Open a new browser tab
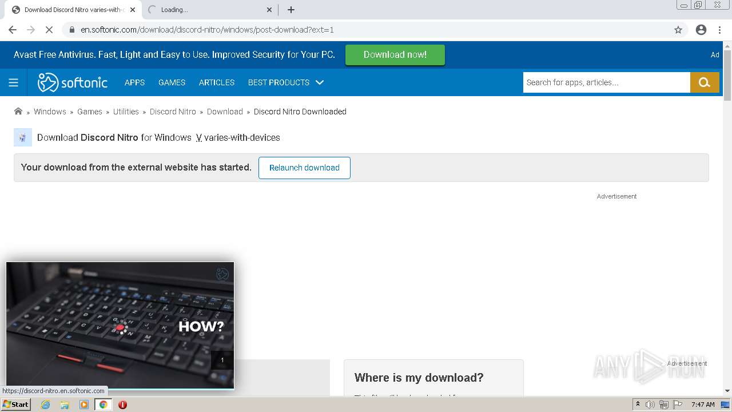732x412 pixels. [x=291, y=10]
